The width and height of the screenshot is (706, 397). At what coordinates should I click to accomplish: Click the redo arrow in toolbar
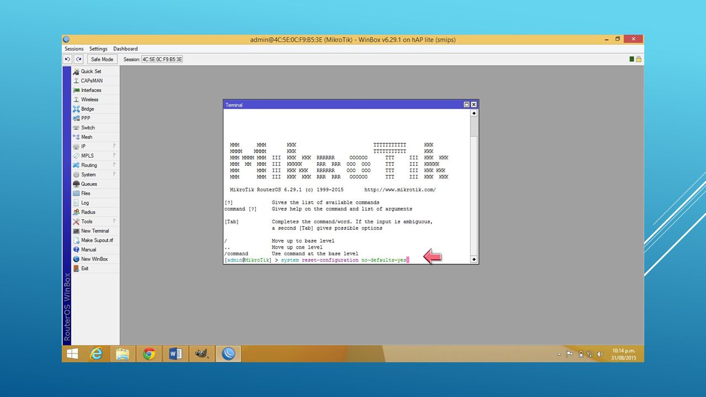(78, 59)
